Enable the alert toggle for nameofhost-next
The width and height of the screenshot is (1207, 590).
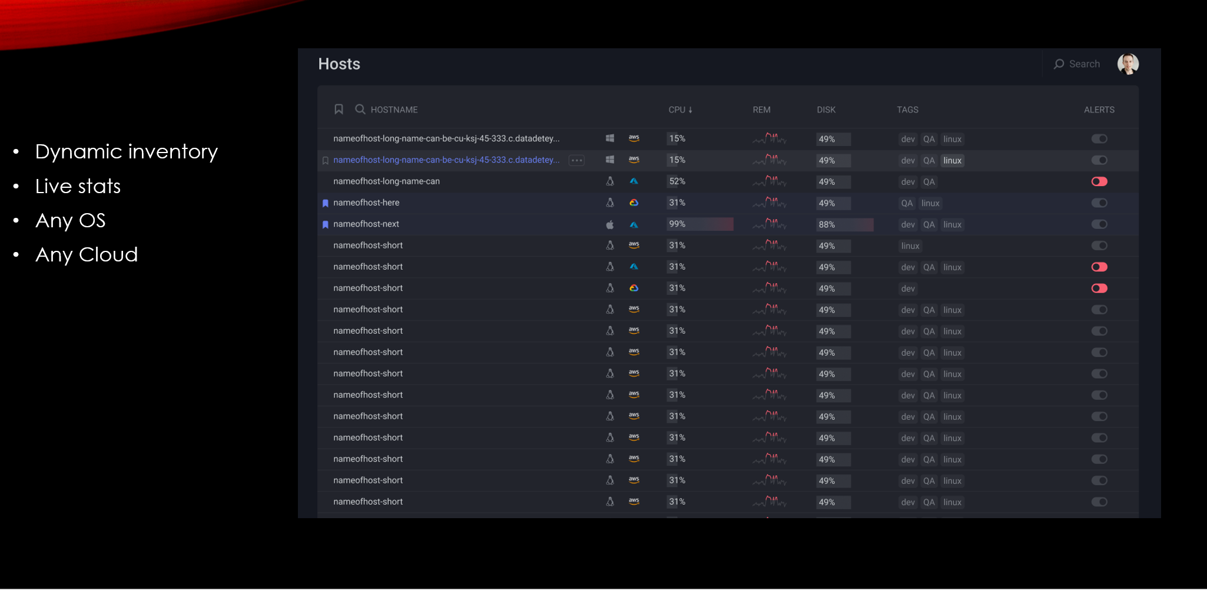[1099, 224]
